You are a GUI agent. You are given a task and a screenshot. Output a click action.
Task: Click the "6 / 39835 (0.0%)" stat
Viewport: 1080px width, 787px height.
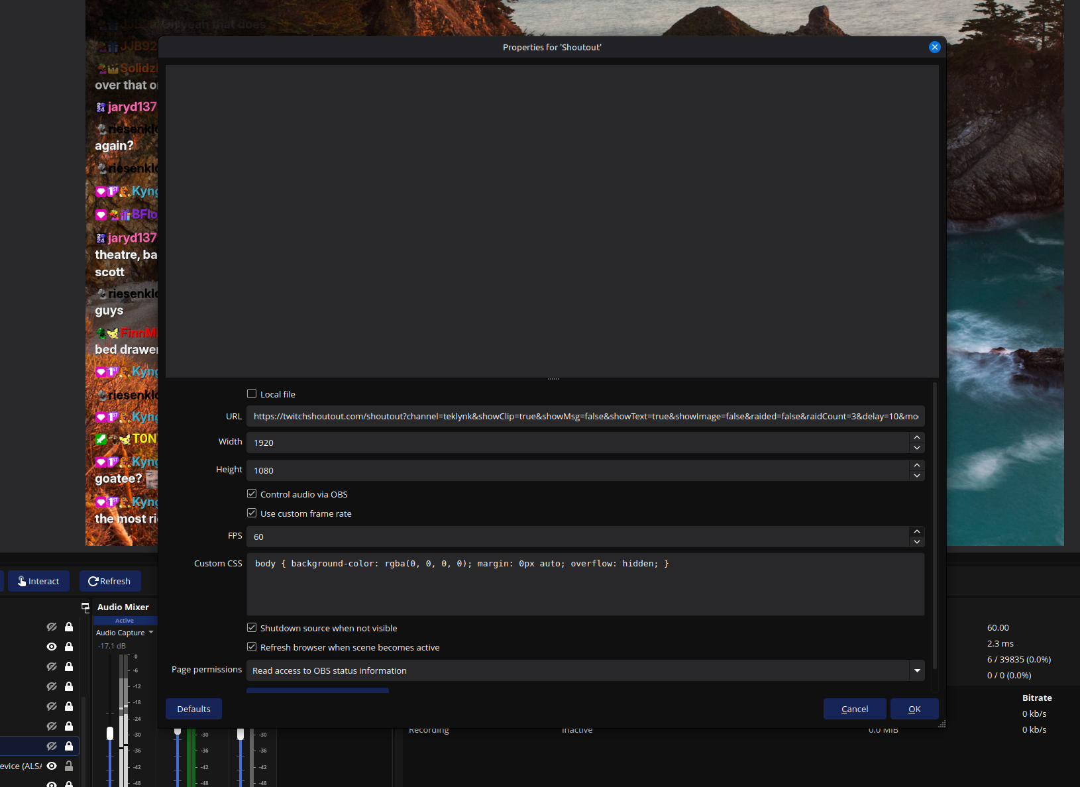[1019, 659]
